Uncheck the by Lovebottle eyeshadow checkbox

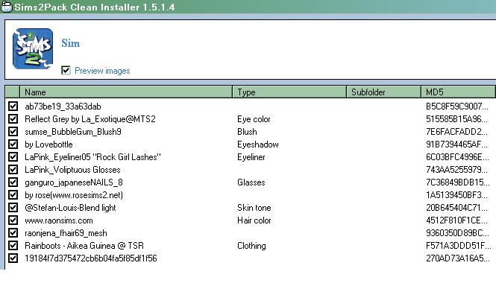[x=13, y=144]
